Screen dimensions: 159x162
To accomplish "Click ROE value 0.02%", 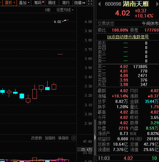I will click(153, 133).
